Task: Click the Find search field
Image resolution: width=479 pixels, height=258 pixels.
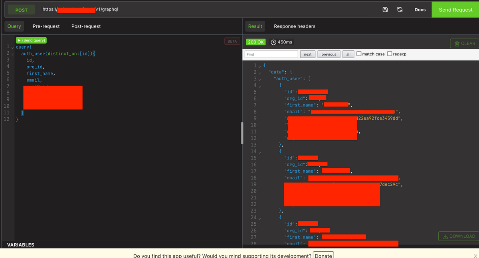Action: pyautogui.click(x=271, y=54)
